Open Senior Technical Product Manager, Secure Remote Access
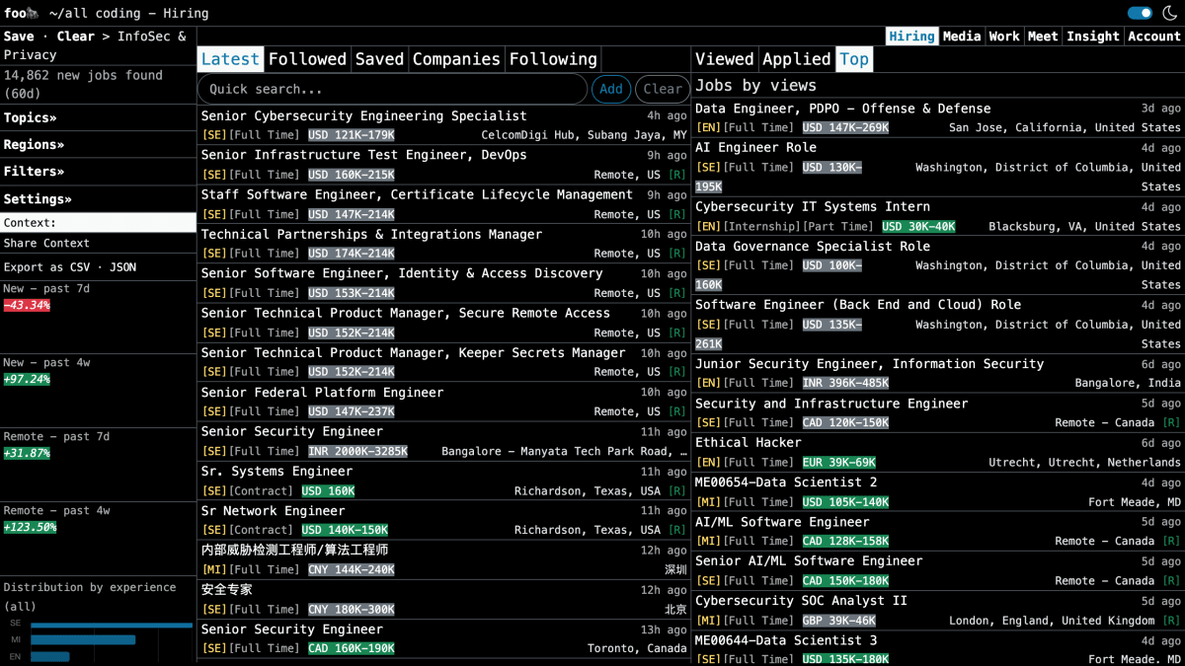This screenshot has width=1185, height=666. click(x=406, y=313)
